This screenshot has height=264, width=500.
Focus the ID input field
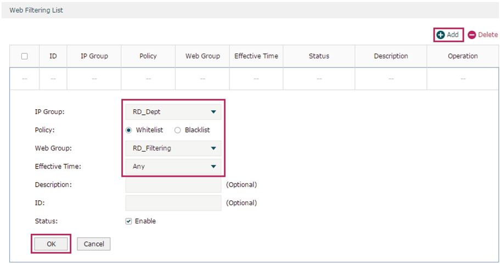pos(173,203)
